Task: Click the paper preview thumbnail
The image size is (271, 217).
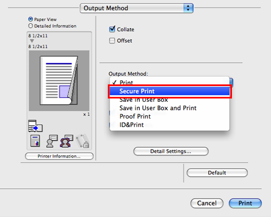Action: pyautogui.click(x=59, y=81)
